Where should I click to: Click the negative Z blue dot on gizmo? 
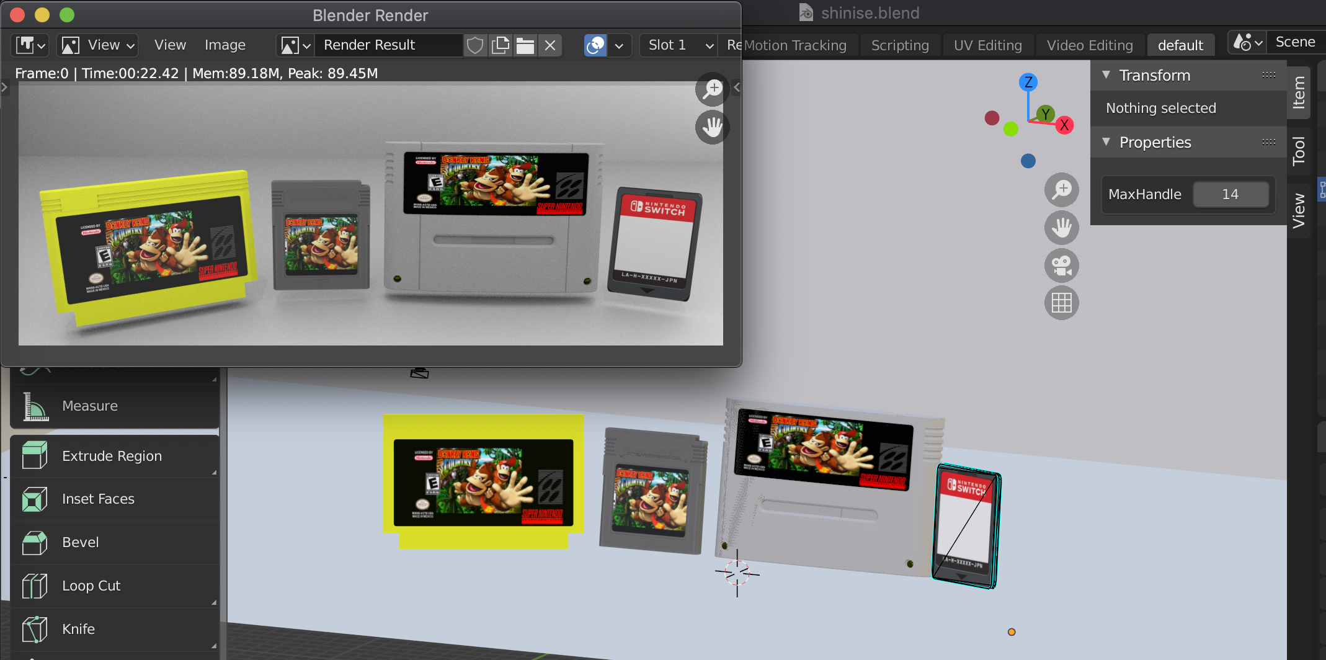click(x=1028, y=161)
